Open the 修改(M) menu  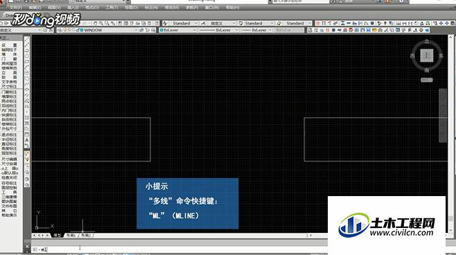pos(172,8)
